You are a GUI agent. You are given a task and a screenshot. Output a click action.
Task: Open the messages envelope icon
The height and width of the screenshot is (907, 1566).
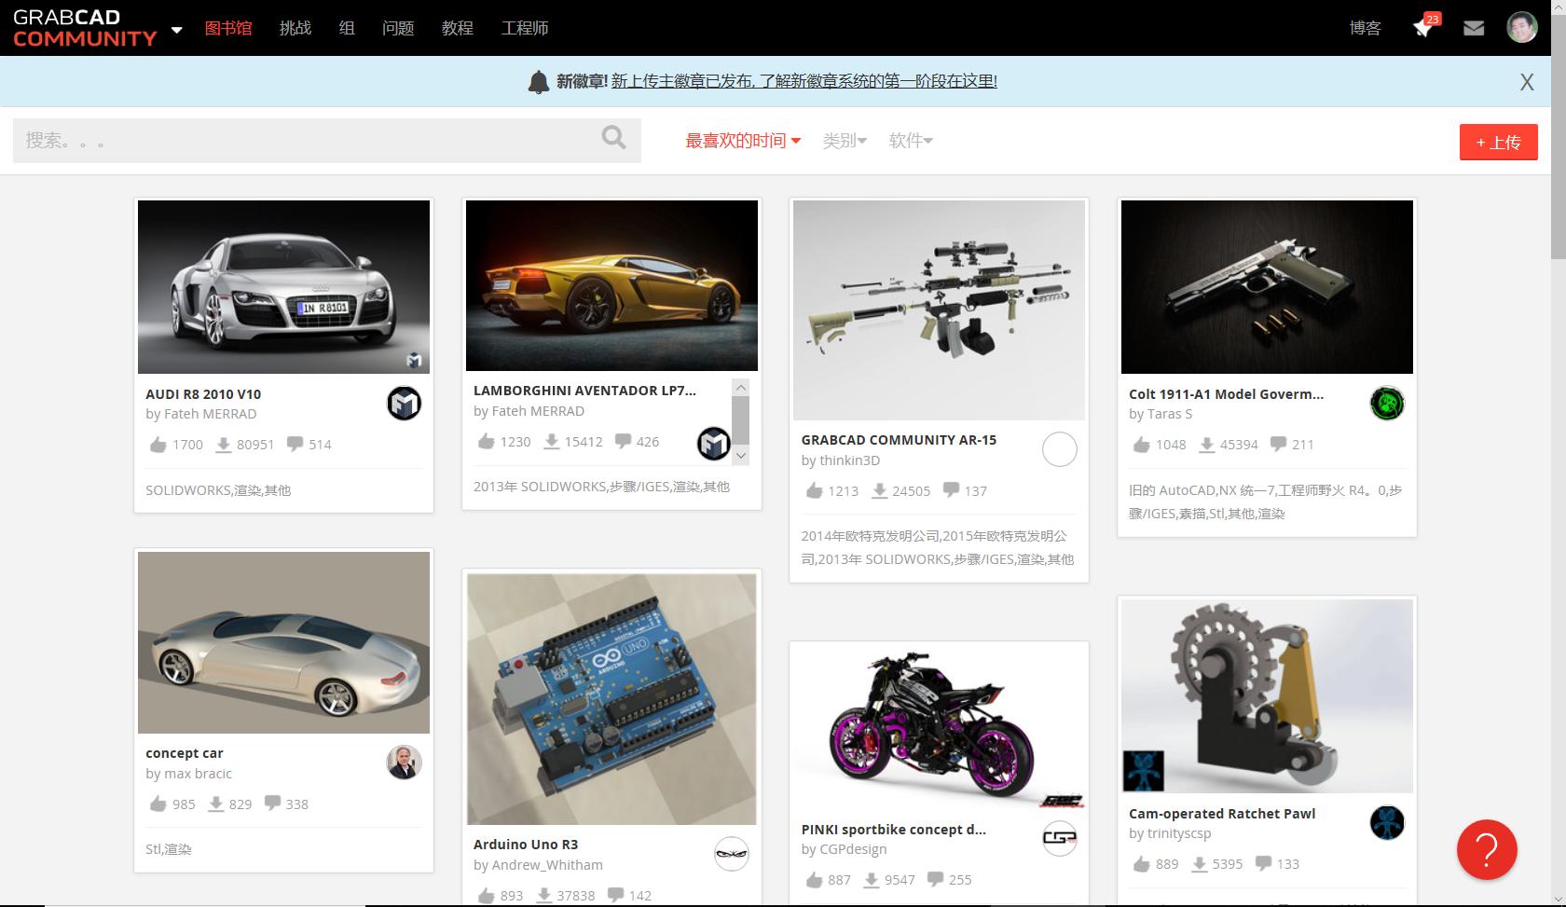[x=1473, y=27]
